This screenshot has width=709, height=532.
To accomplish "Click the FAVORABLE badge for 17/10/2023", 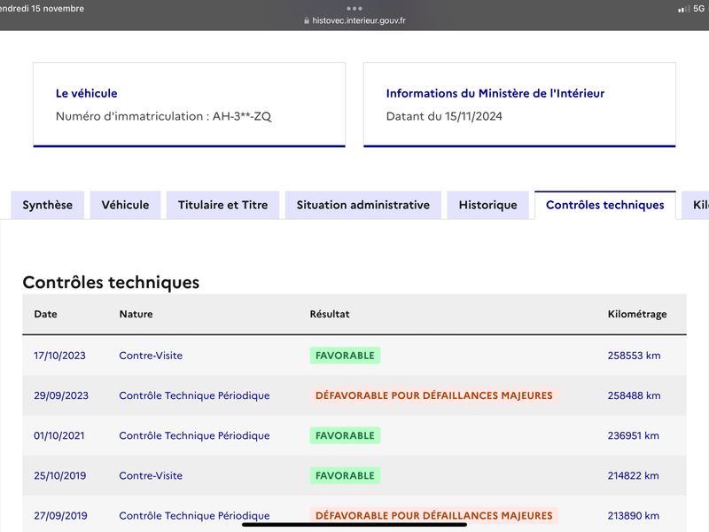I will click(345, 356).
